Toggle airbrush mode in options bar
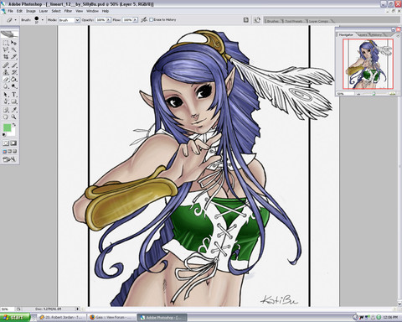Image resolution: width=402 pixels, height=322 pixels. (x=144, y=20)
